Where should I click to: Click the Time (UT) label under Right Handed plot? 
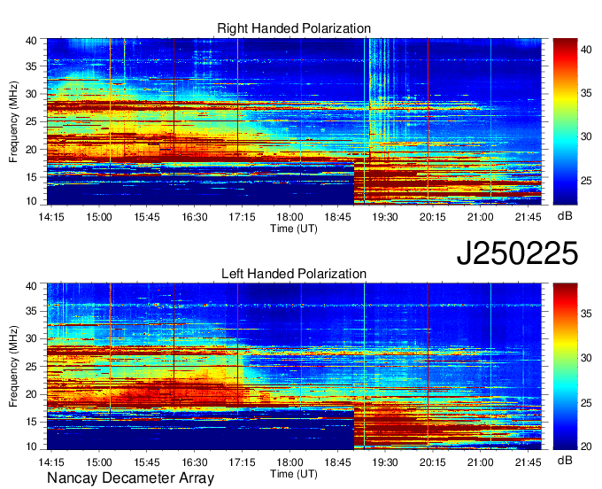point(294,229)
